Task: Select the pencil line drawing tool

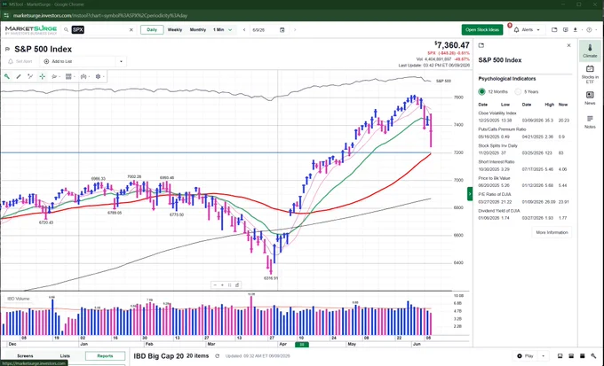Action: [x=19, y=76]
